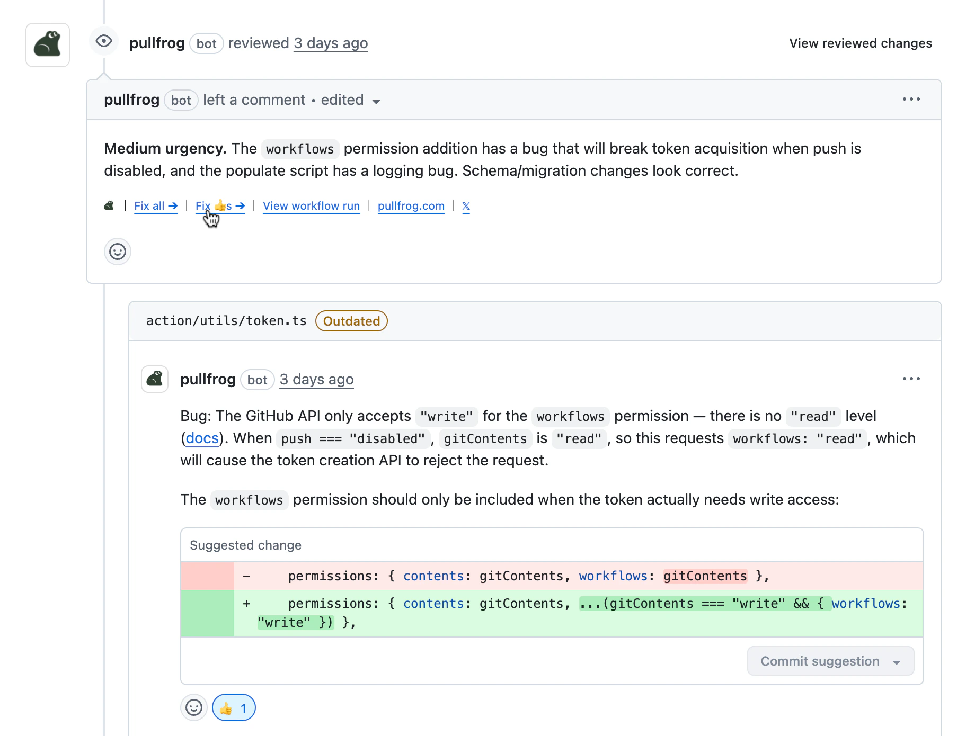Follow the docs link in the bug description

(x=202, y=438)
